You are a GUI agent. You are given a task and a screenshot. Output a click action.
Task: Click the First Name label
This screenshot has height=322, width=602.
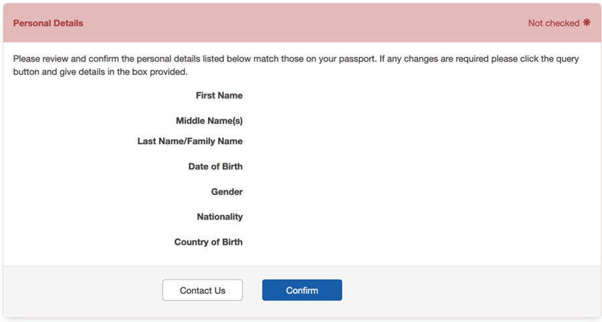(219, 96)
